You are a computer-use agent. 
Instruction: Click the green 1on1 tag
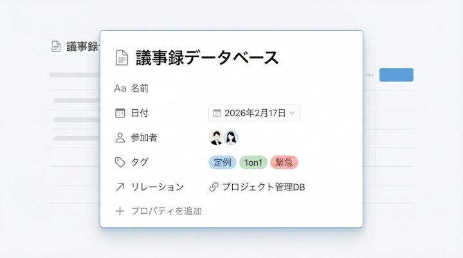[253, 162]
